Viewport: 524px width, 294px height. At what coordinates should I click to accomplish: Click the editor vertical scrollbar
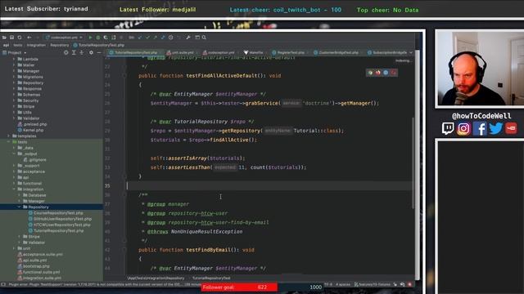(413, 163)
